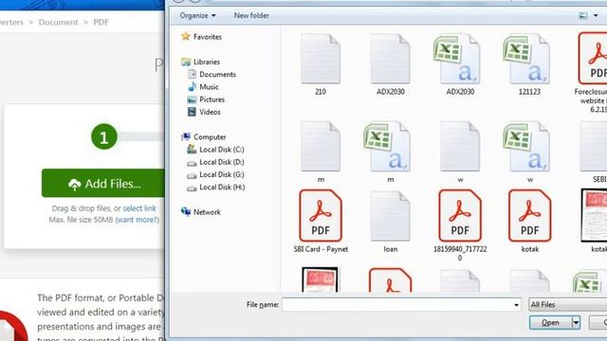The height and width of the screenshot is (341, 607).
Task: Click the select link on the web page
Action: click(x=139, y=208)
